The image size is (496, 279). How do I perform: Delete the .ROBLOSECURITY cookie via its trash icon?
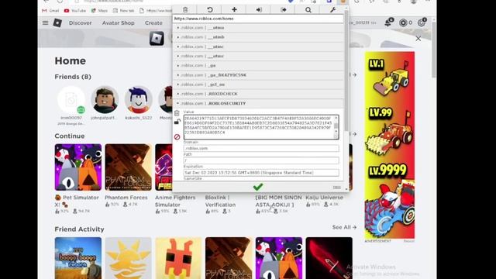coord(177,113)
